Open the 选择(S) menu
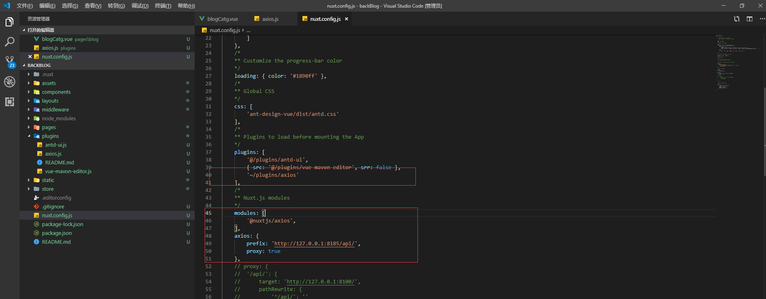 tap(70, 6)
